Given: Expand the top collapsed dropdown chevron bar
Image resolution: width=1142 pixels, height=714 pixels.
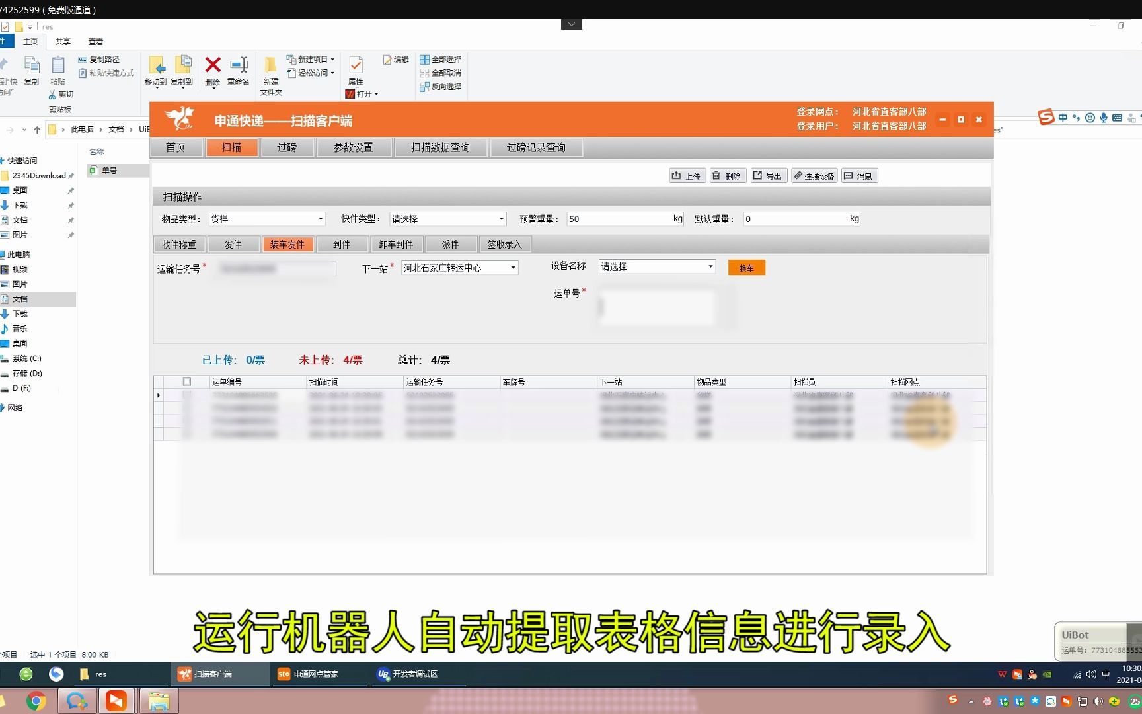Looking at the screenshot, I should (572, 24).
